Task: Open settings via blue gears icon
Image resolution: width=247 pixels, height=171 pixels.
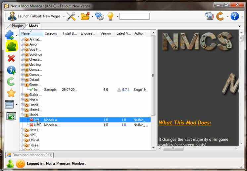Action: pos(99,16)
